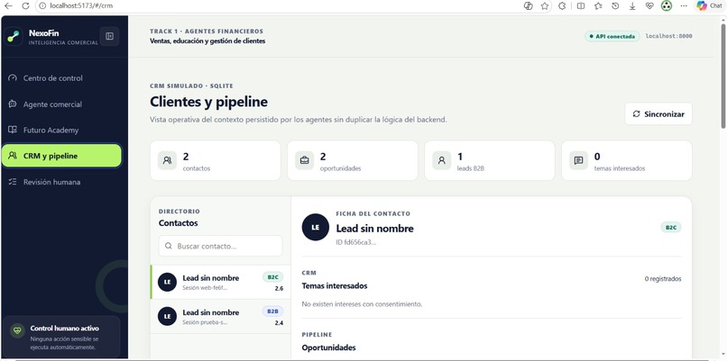Open browser extensions puzzle icon
Screen dimensions: 727x361
click(x=562, y=6)
